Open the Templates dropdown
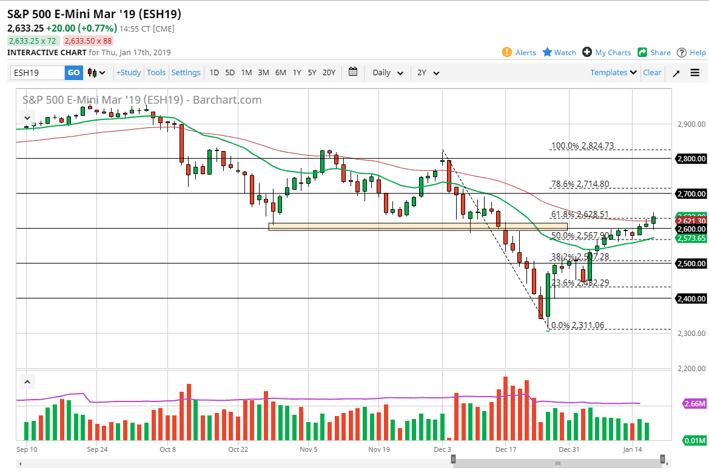 tap(613, 72)
